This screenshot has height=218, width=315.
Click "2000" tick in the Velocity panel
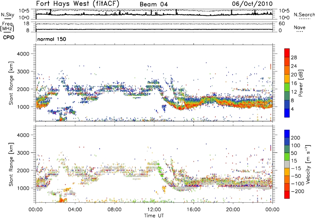[x=23, y=170]
